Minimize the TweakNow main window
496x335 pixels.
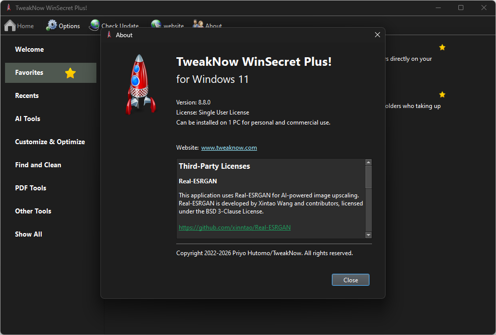(438, 8)
